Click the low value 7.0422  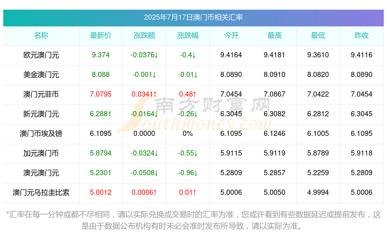tap(318, 94)
